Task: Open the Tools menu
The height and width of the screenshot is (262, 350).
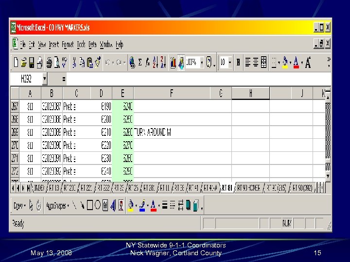Action: (81, 45)
